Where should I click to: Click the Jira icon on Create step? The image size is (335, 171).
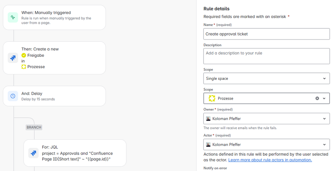(13, 58)
